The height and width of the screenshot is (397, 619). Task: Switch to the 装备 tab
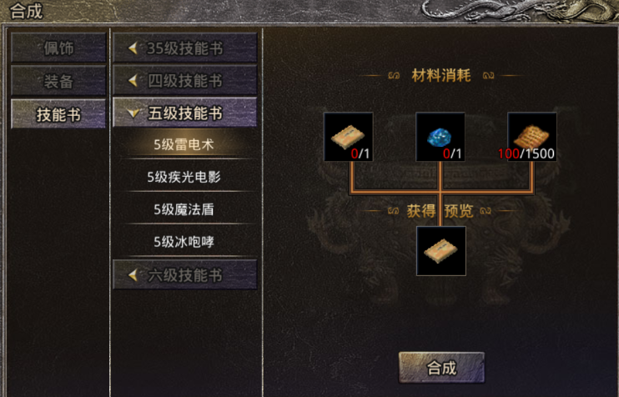click(x=58, y=81)
